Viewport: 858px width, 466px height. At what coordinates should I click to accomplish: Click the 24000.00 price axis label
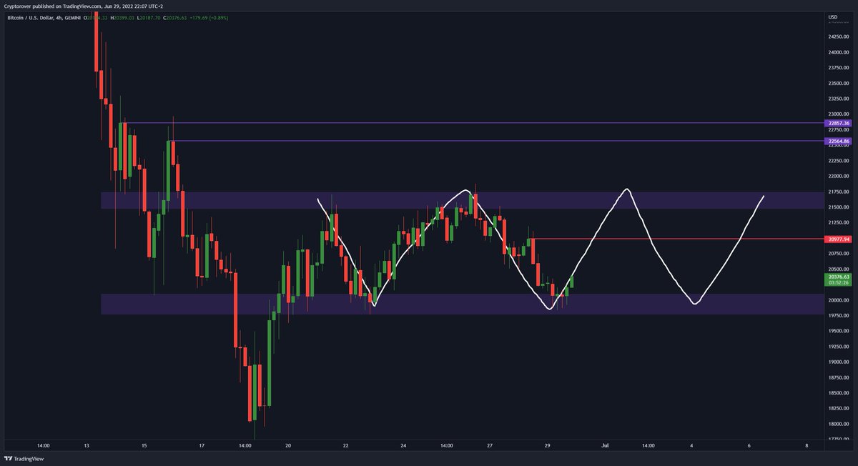[838, 52]
